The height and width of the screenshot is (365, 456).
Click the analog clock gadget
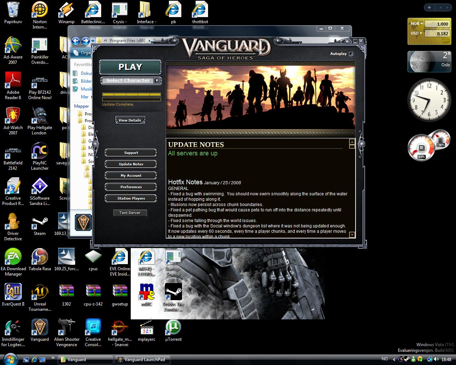pyautogui.click(x=429, y=100)
